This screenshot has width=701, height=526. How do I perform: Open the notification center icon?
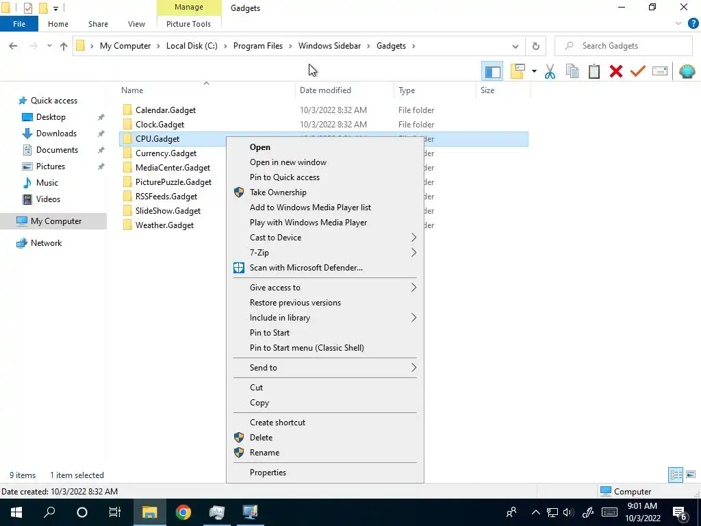(680, 513)
